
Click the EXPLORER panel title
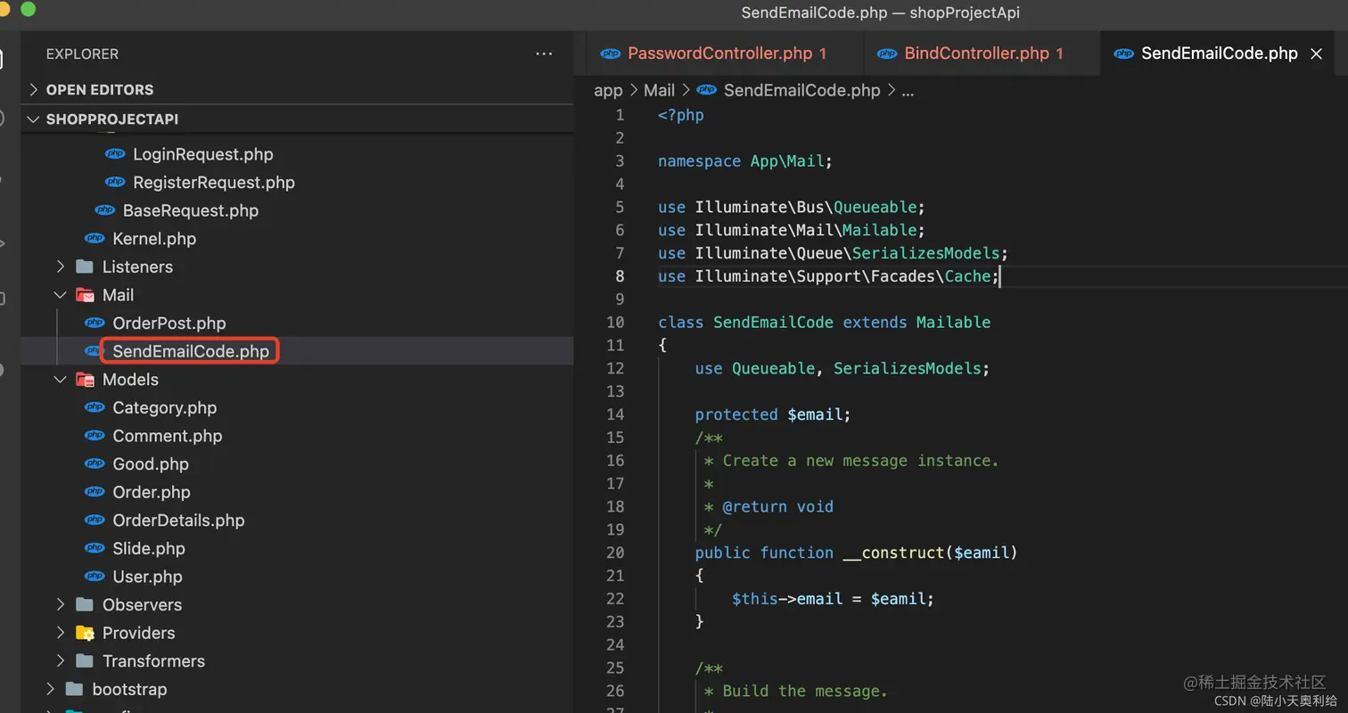[83, 54]
